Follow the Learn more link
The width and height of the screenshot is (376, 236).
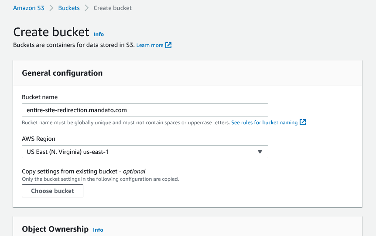click(x=150, y=45)
